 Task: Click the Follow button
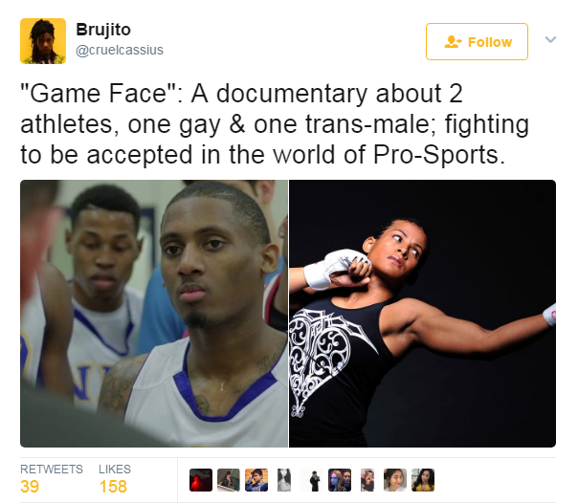pos(477,42)
